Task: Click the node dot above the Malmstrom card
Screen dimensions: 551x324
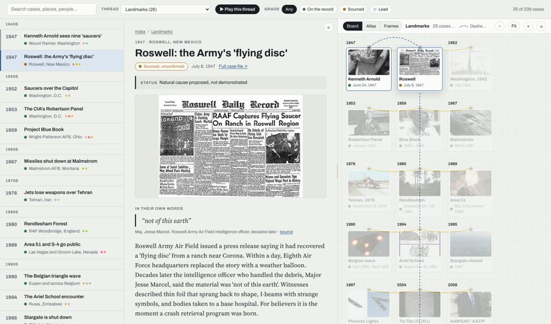Action: 471,108
